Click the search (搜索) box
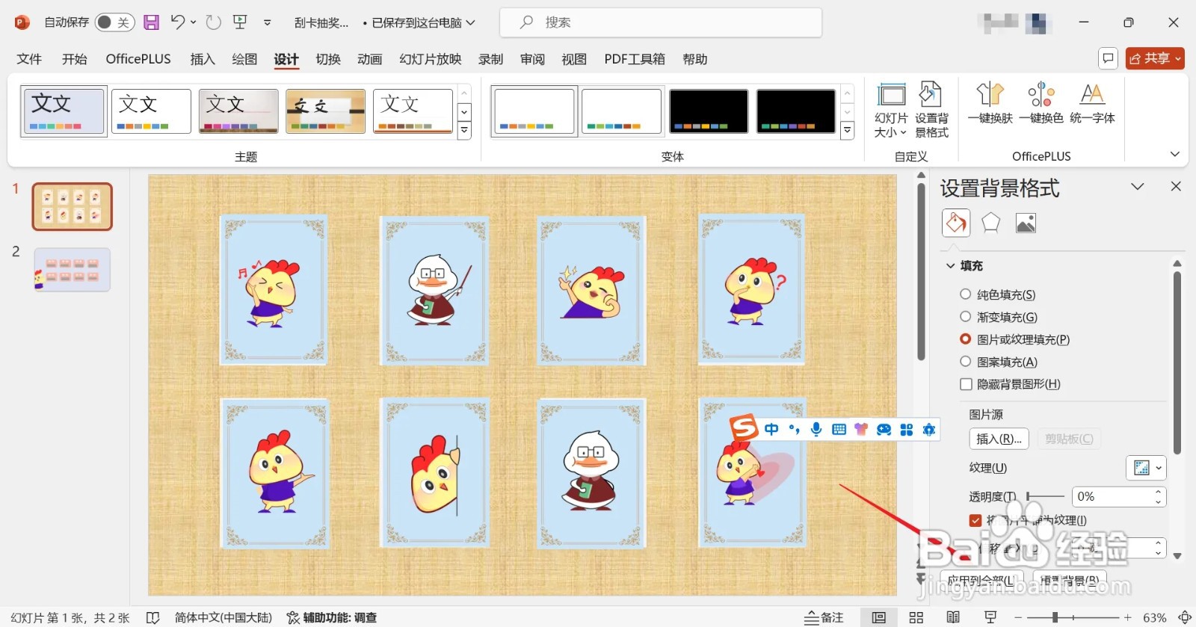Image resolution: width=1196 pixels, height=627 pixels. pyautogui.click(x=661, y=22)
